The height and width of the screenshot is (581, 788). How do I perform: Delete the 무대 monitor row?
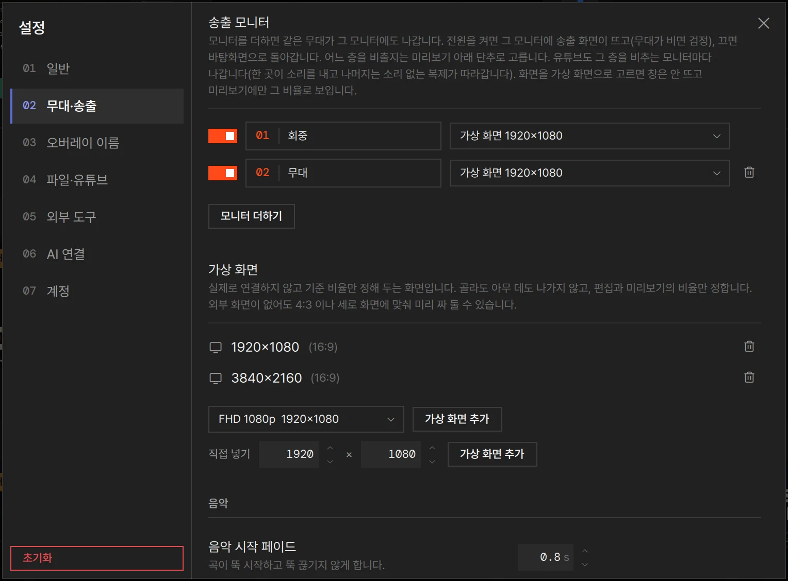(x=749, y=173)
